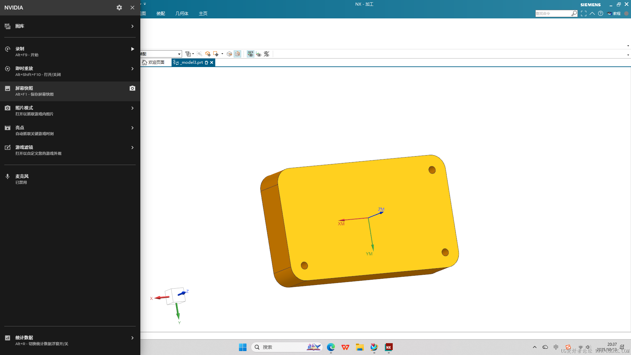Click the selection filter funnel icon
Screen dimensions: 631x355
(x=188, y=54)
